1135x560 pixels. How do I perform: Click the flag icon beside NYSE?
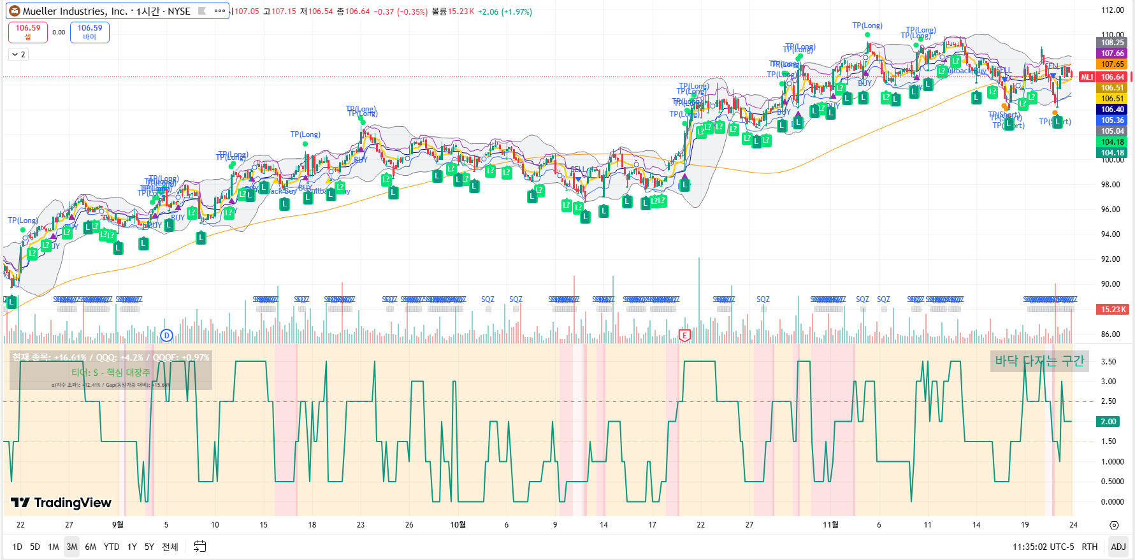click(202, 11)
